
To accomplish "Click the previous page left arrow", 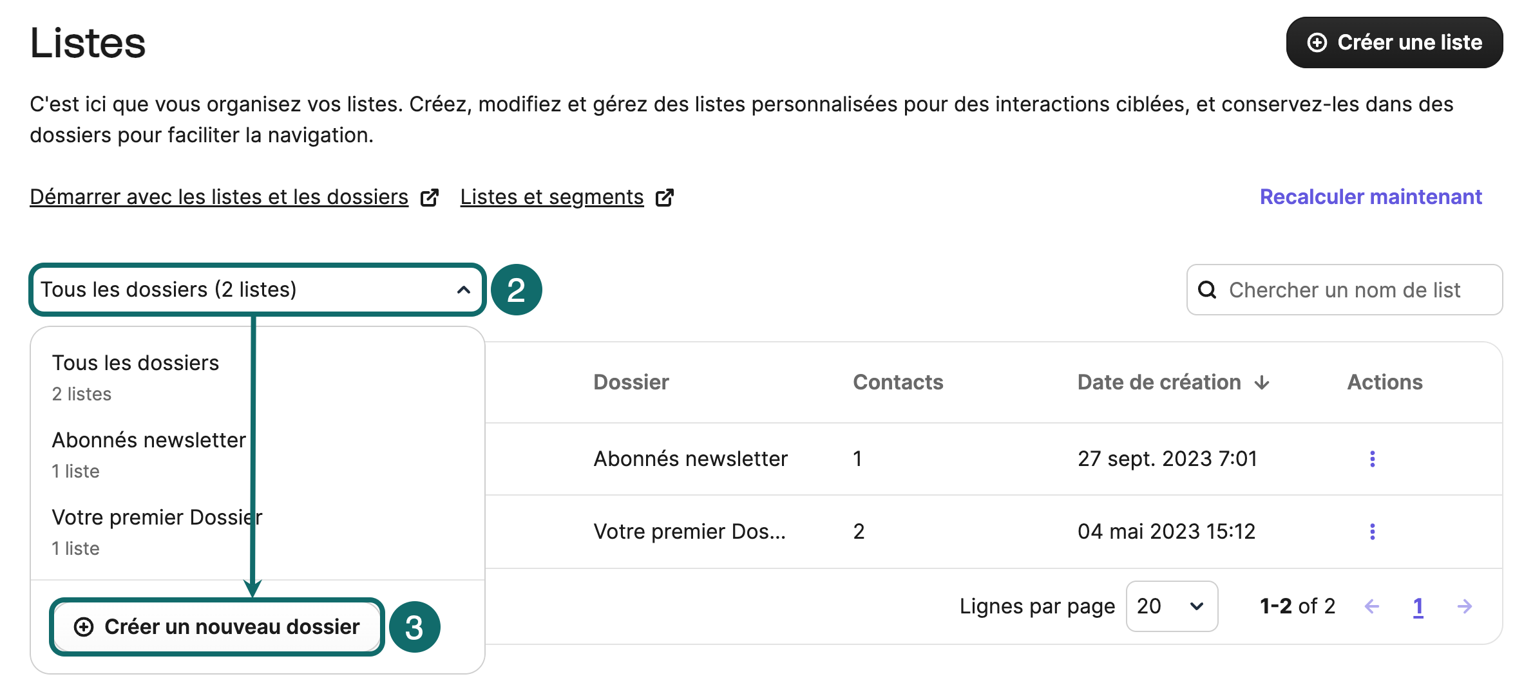I will click(x=1372, y=606).
